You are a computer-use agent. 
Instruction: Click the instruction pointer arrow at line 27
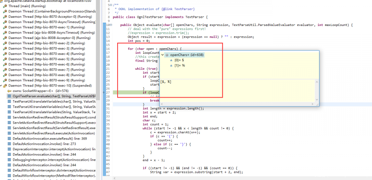[x=104, y=92]
